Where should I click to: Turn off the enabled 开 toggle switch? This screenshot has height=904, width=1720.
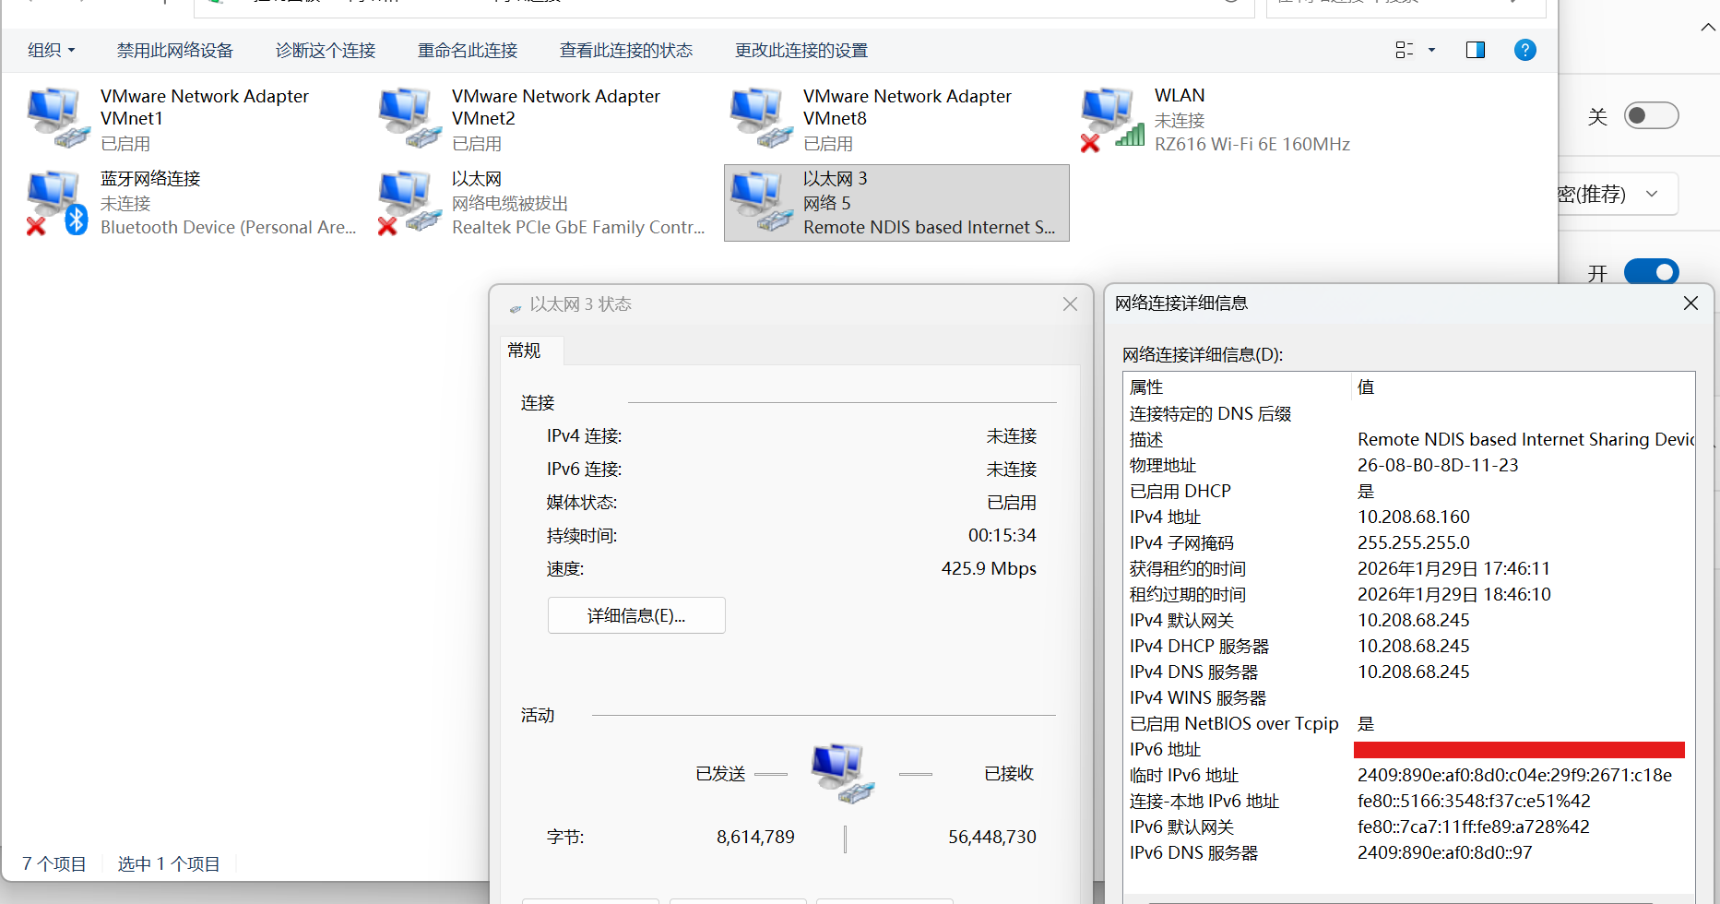coord(1651,271)
